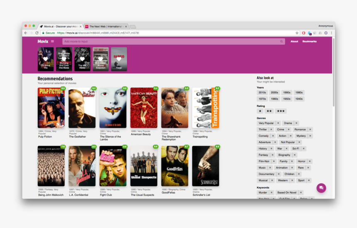Switch to The Next Web tab

105,27
